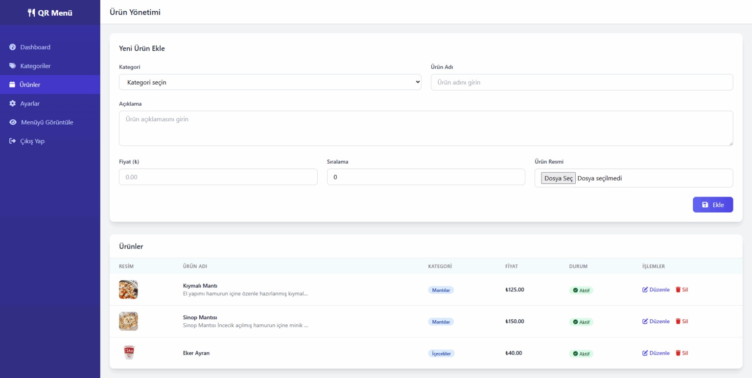
Task: Click into the Açıklama text area
Action: (x=425, y=128)
